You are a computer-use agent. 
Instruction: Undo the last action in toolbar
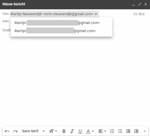pyautogui.click(x=7, y=131)
